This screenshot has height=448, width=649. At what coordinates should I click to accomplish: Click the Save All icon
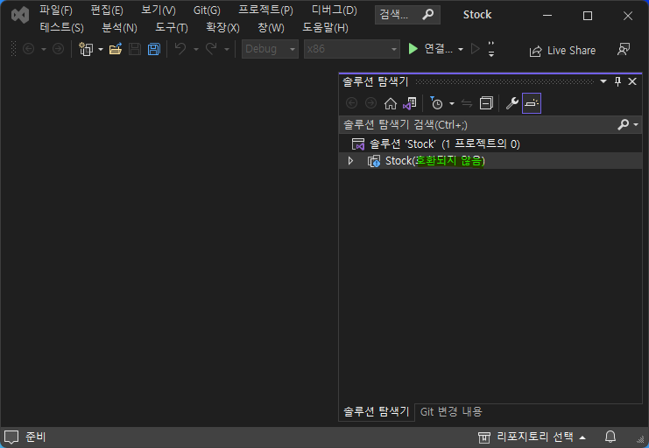click(154, 49)
